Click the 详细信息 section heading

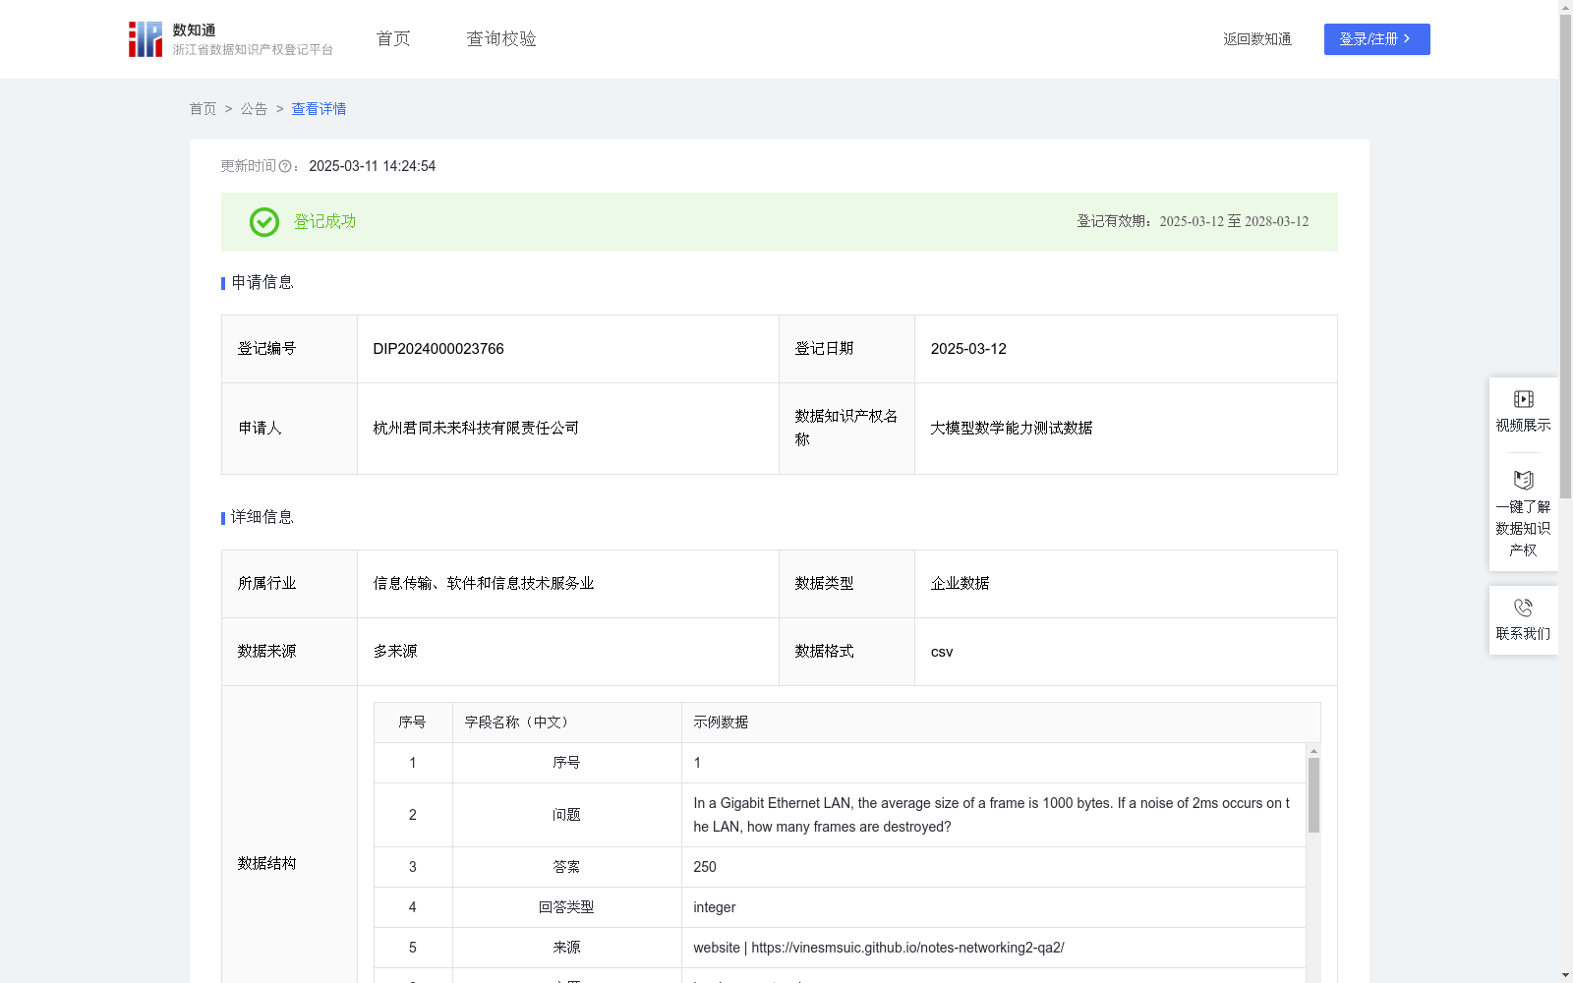(262, 518)
